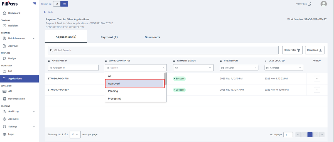Expand the Settings chevron
The height and width of the screenshot is (142, 334).
34,127
